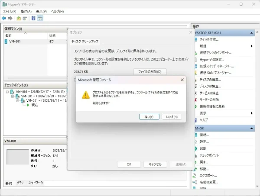Screen dimensions: 260x196
Task: Collapse the VM-001 actions section
Action: 251,129
